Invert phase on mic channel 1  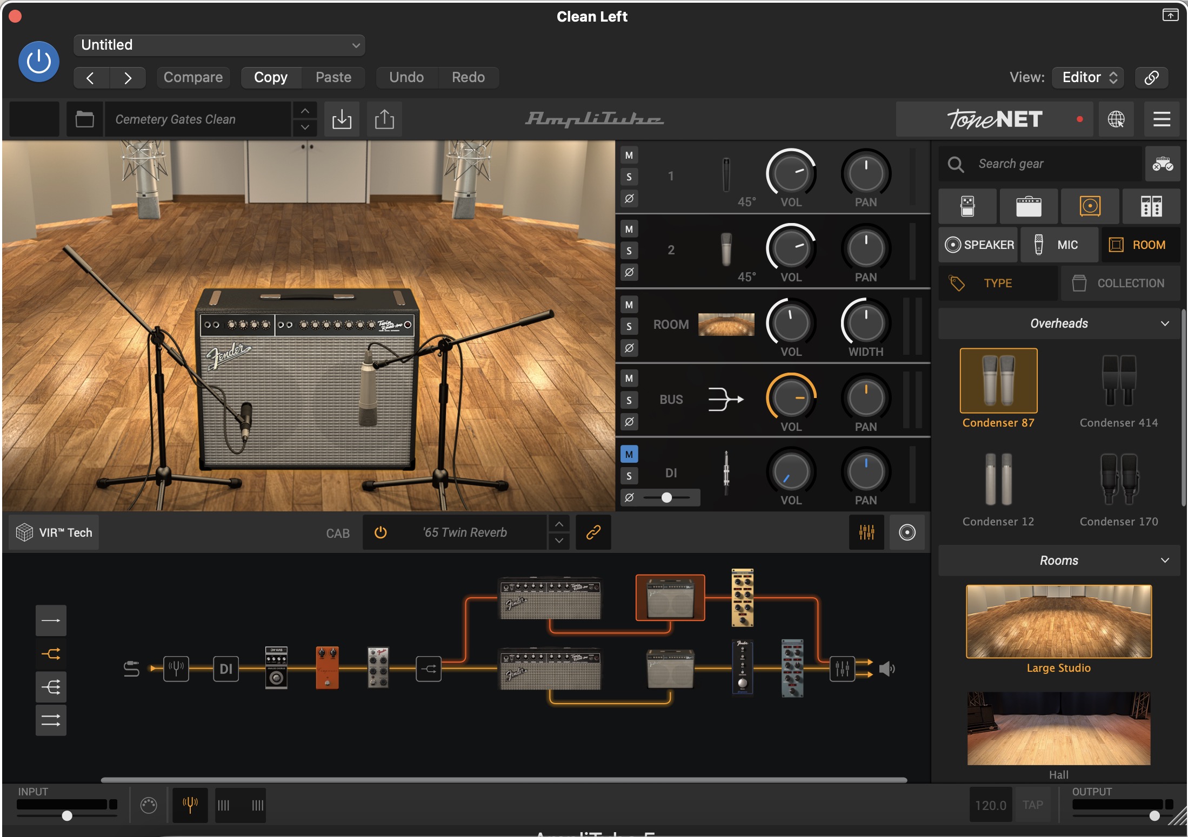(x=629, y=198)
